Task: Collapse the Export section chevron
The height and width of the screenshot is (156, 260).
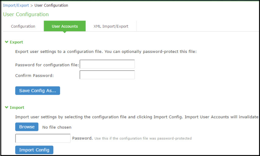Action: [6, 42]
